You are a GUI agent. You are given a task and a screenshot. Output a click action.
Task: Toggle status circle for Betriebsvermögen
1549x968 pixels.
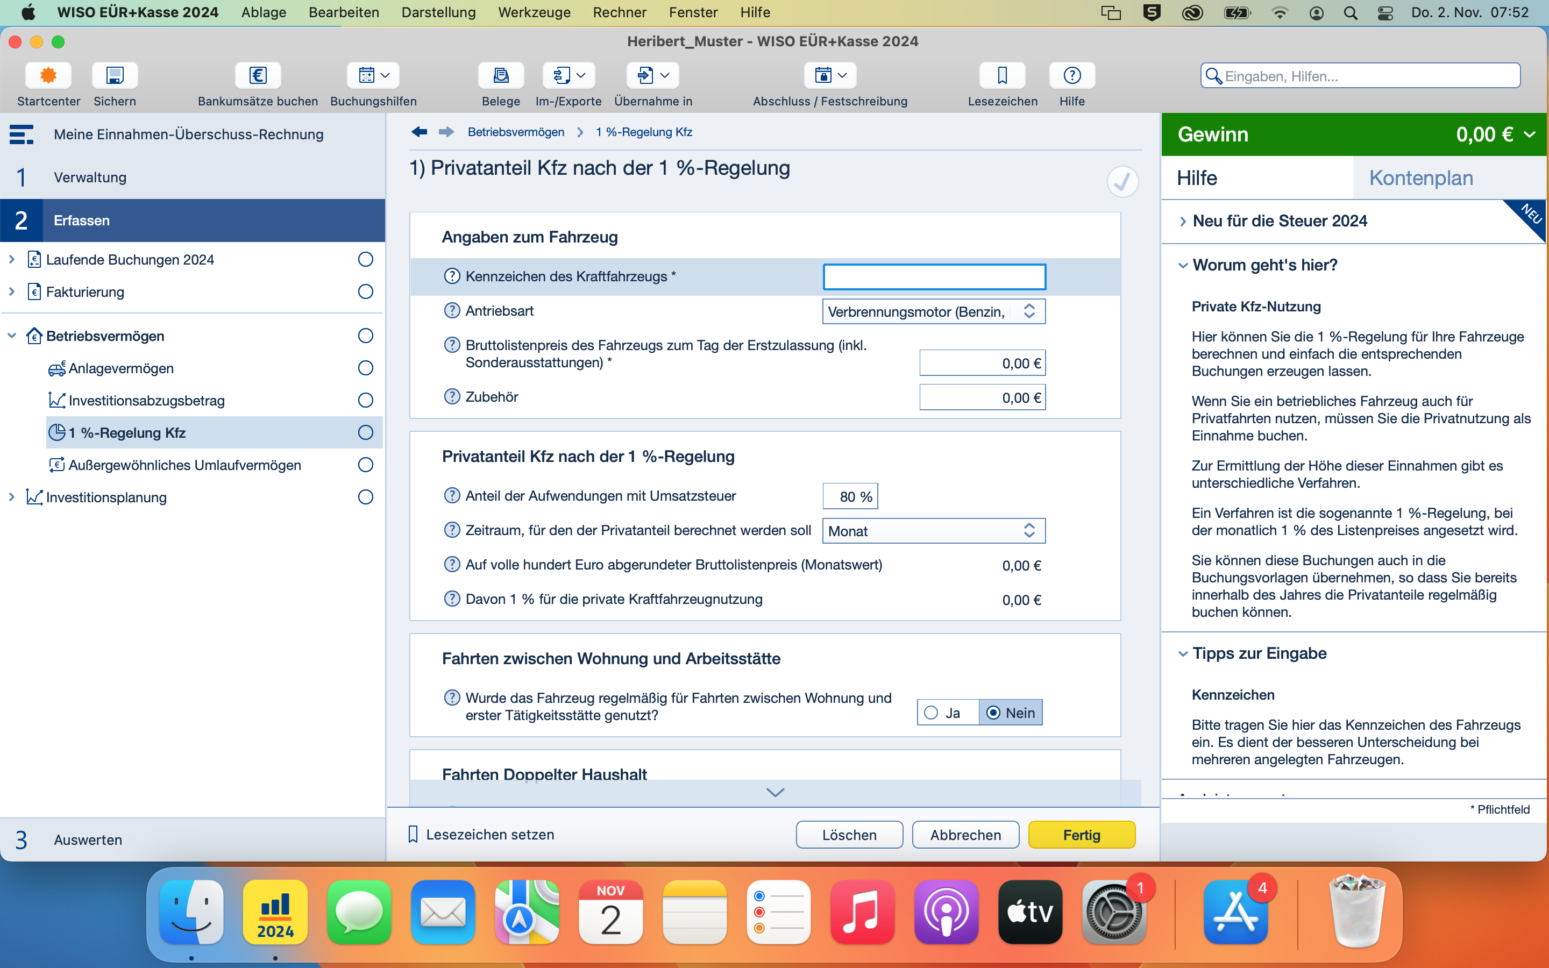click(x=366, y=336)
